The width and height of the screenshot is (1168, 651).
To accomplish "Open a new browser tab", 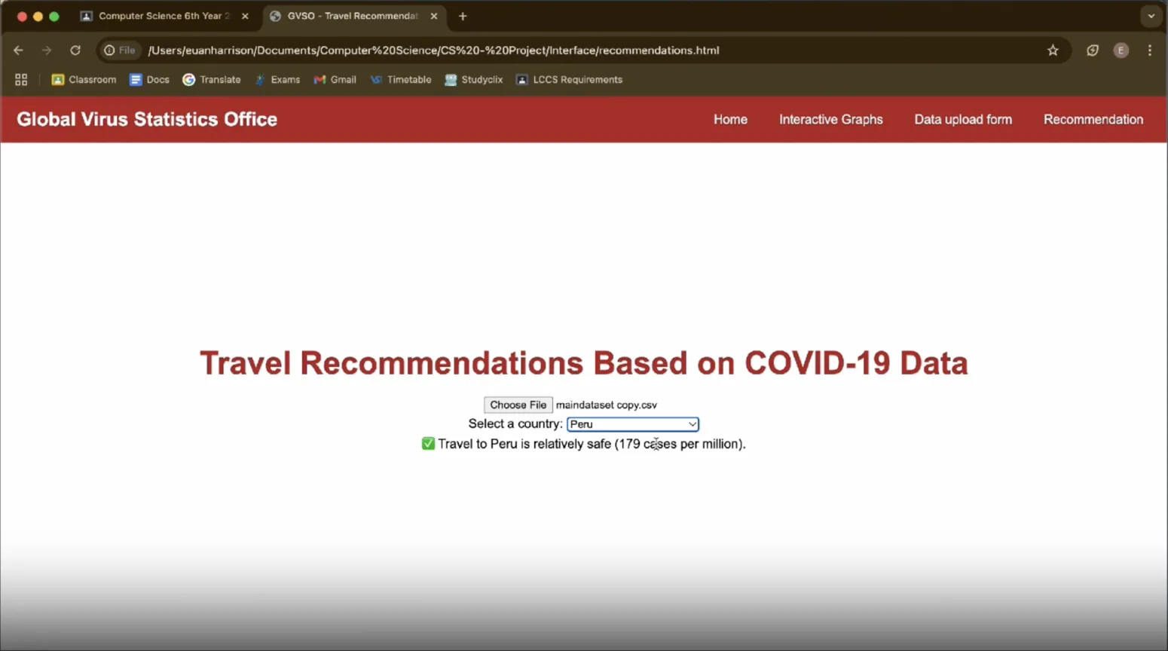I will [x=463, y=16].
